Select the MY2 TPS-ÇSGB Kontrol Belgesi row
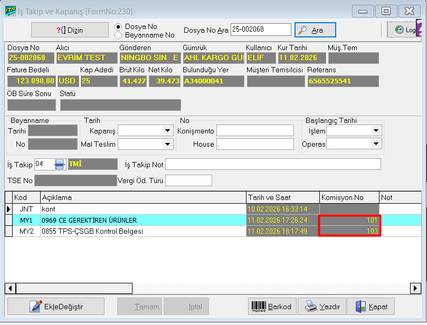The image size is (427, 325). (143, 231)
